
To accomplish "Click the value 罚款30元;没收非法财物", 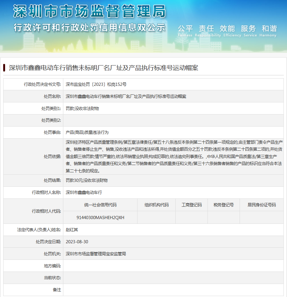I will (87, 180).
